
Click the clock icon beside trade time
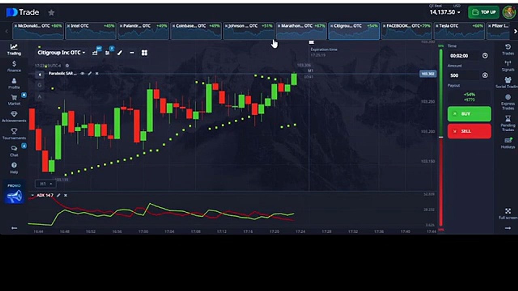[485, 56]
